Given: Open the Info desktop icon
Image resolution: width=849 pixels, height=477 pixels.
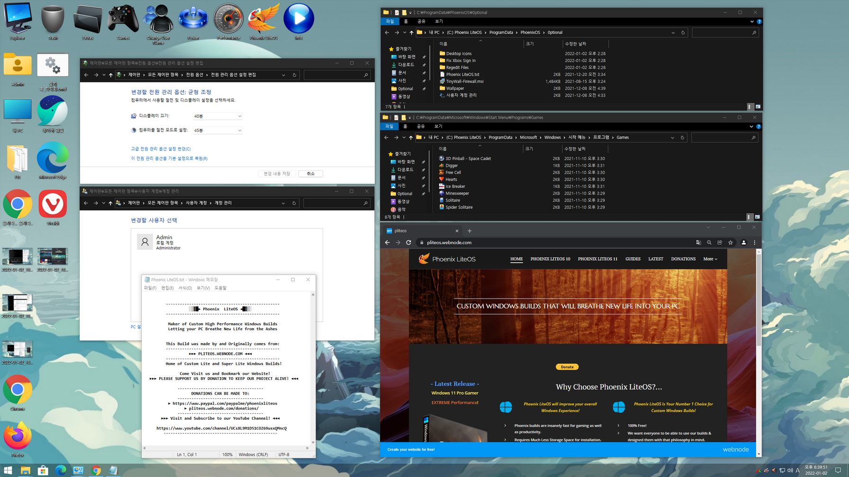Looking at the screenshot, I should (298, 21).
